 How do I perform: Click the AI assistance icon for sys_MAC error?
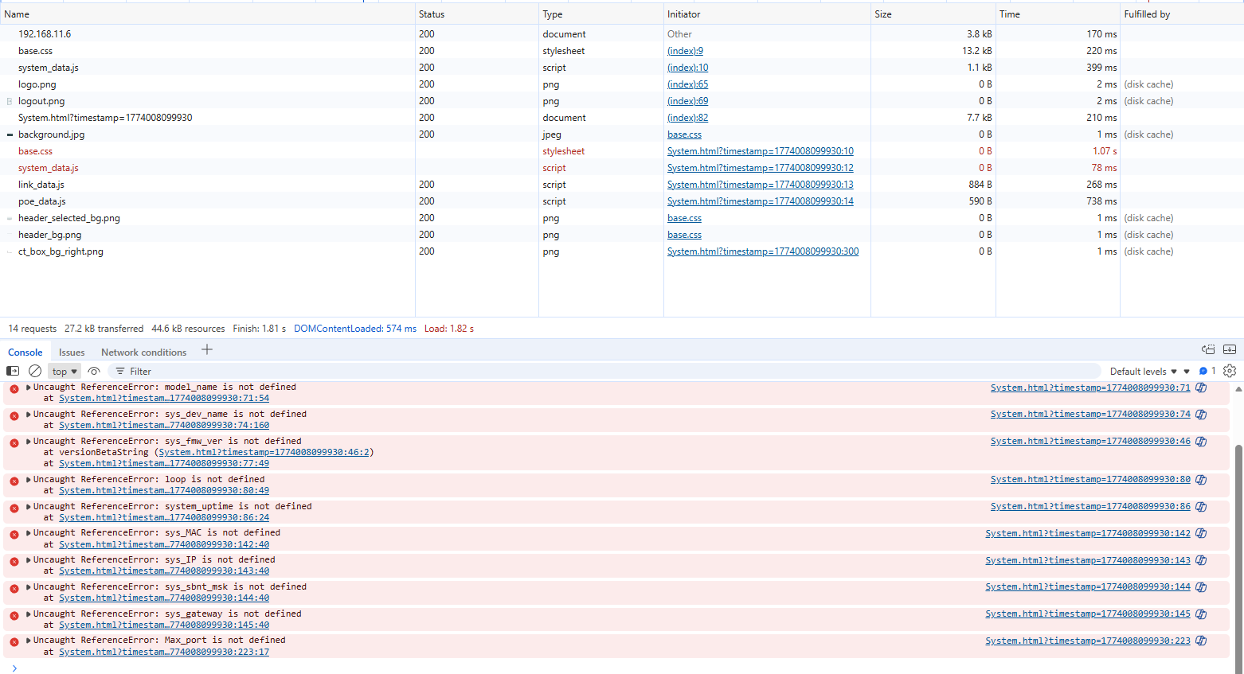click(x=1201, y=533)
